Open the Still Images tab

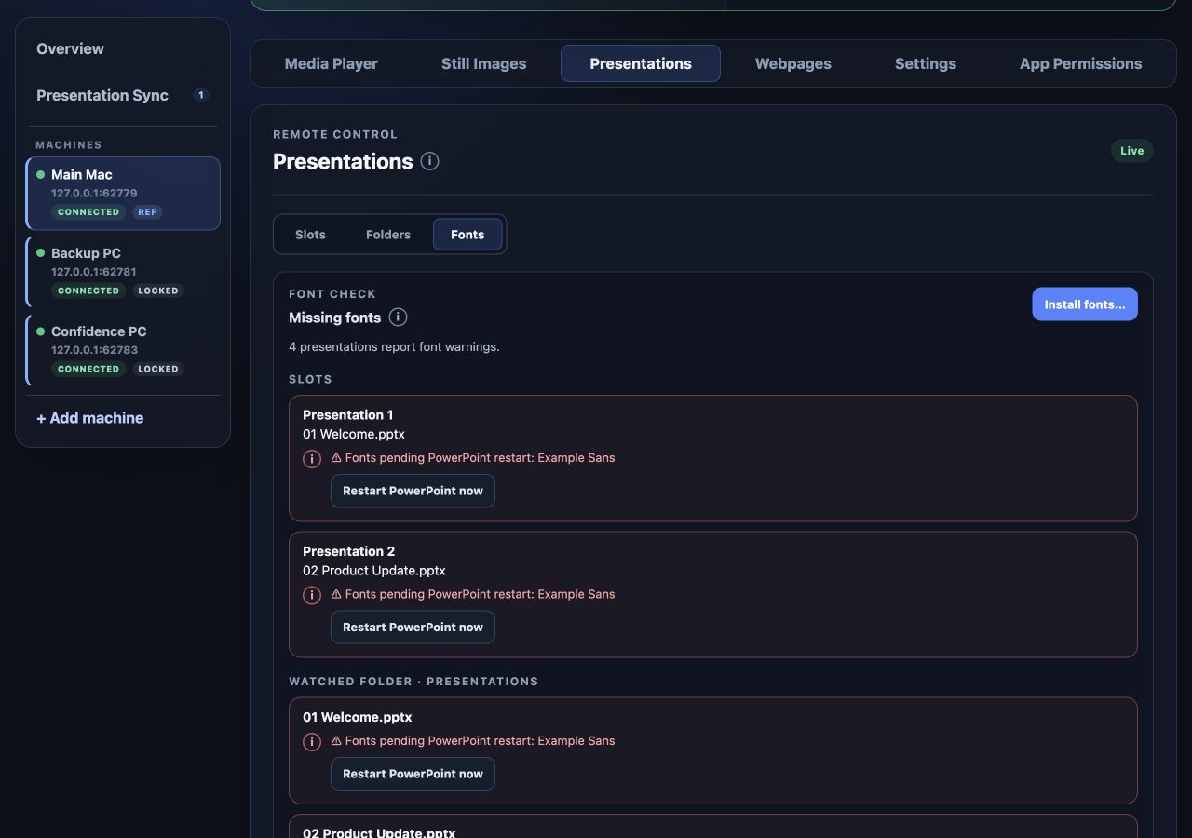coord(483,63)
